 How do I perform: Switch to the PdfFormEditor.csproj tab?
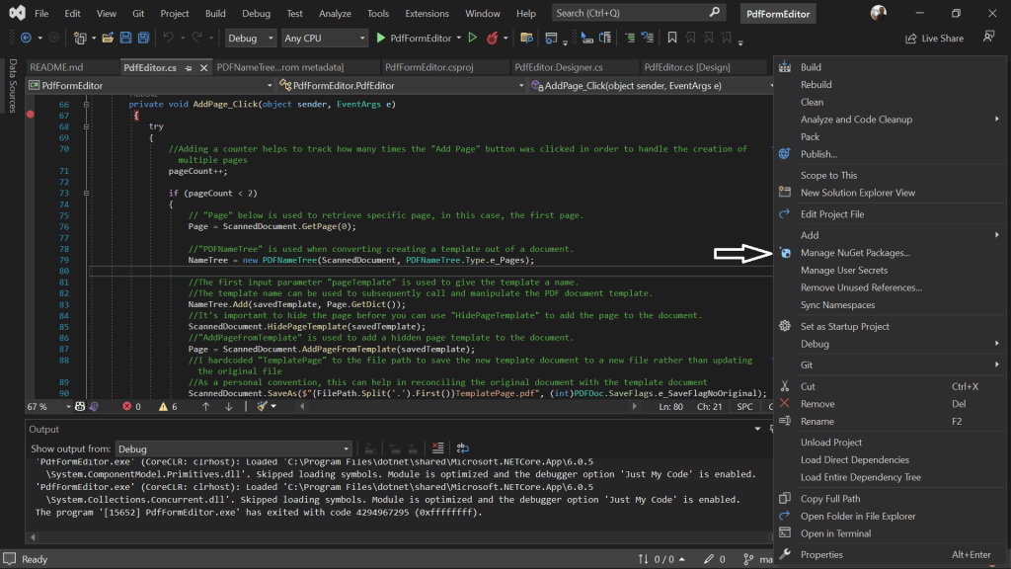(x=428, y=67)
